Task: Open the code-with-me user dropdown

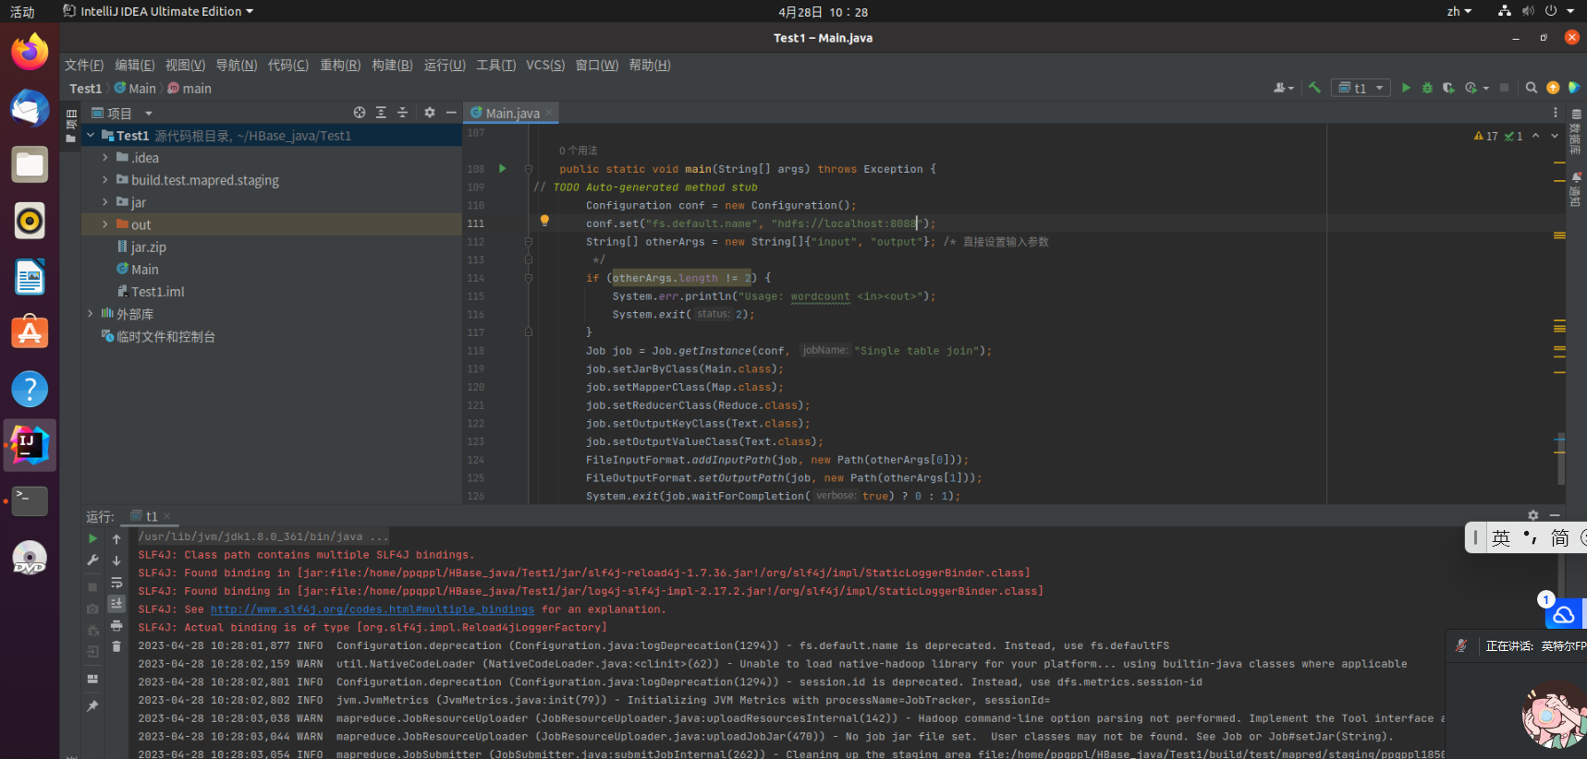Action: (1284, 88)
